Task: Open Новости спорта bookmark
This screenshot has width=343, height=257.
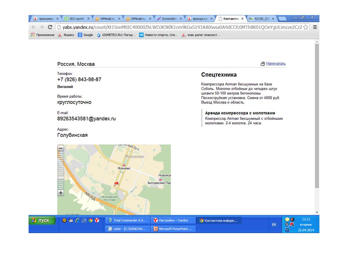Action: click(159, 35)
